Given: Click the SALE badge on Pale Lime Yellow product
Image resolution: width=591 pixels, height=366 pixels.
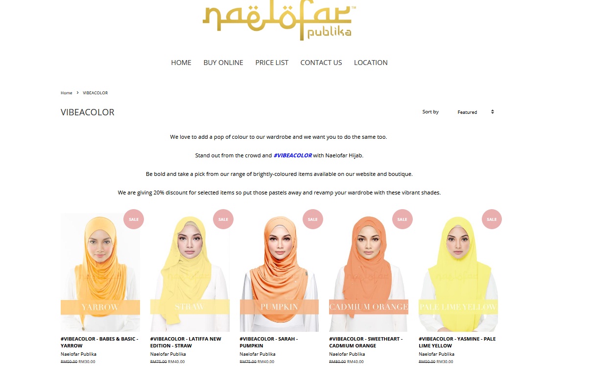Looking at the screenshot, I should tap(492, 219).
